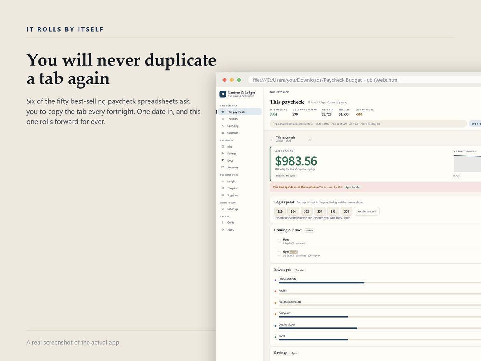481x361 pixels.
Task: Click the Log a spend header button
Action: tap(475, 124)
